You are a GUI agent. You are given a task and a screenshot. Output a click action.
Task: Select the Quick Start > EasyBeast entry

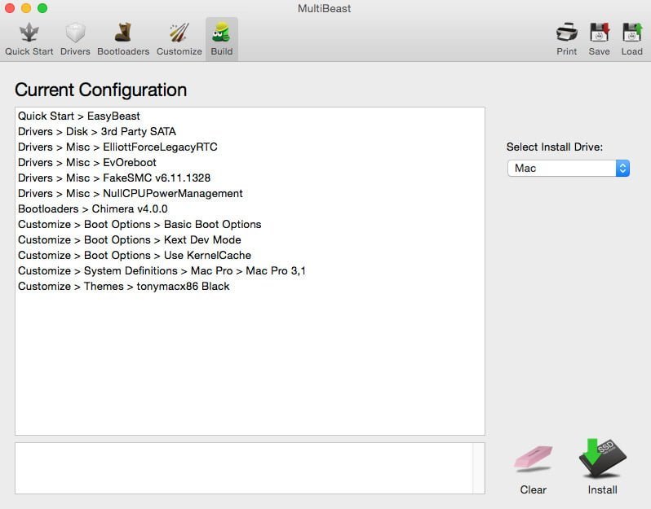click(x=79, y=116)
